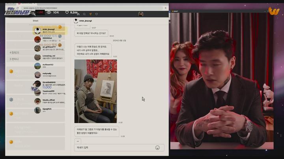
Task: Open the skyflower012 conversation
Action: tap(50, 66)
